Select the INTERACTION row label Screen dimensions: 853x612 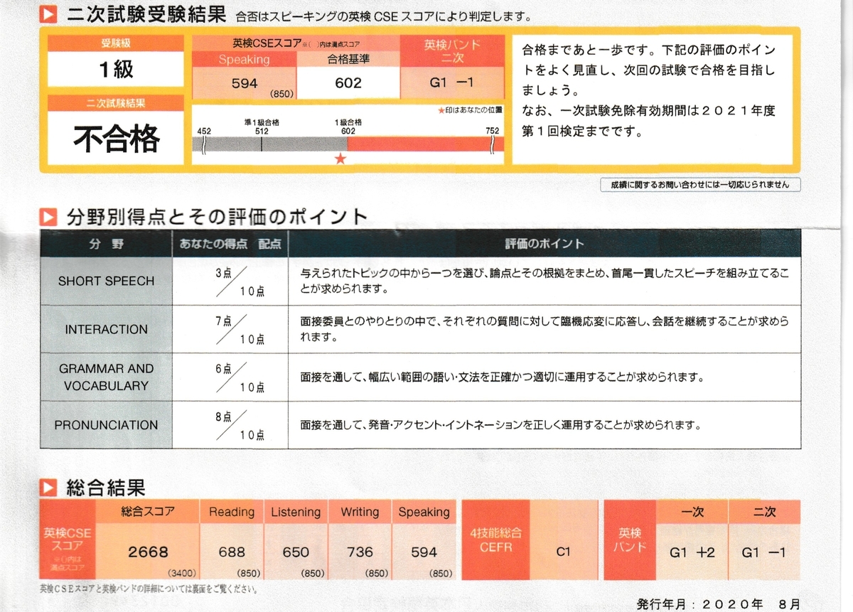click(x=106, y=330)
